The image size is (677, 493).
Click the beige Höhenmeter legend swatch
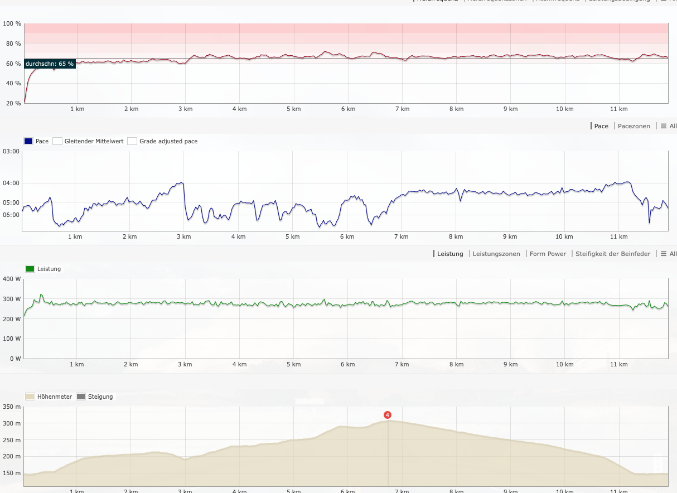click(30, 397)
